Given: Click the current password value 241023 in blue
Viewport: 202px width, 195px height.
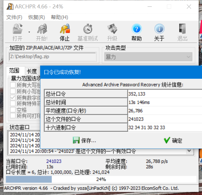Looking at the screenshot, I should point(54,161).
